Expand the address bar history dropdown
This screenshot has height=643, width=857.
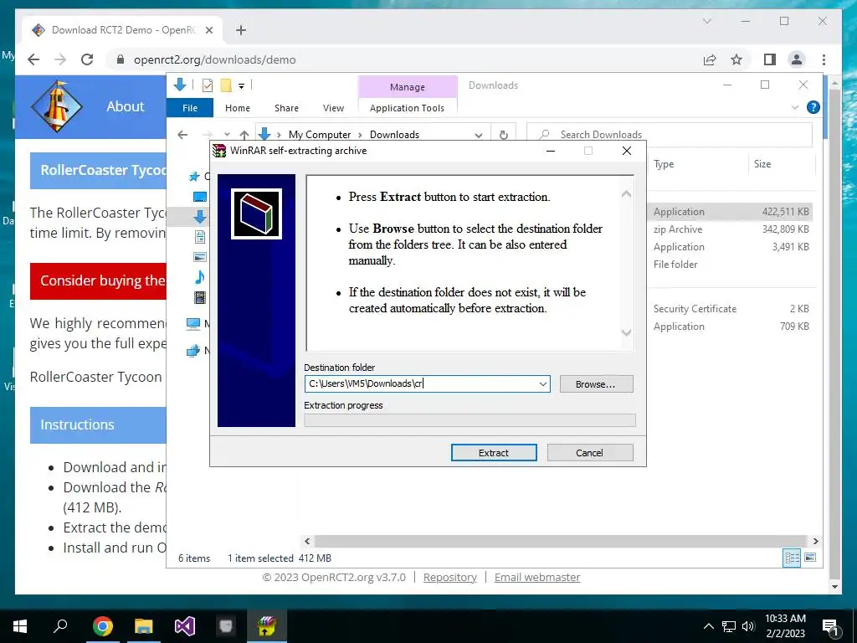[x=479, y=135]
